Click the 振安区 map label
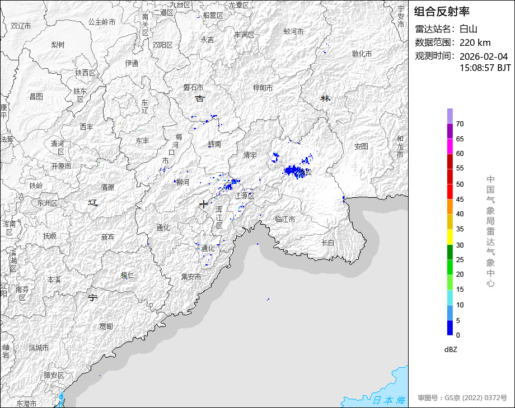The width and height of the screenshot is (515, 408). click(54, 375)
